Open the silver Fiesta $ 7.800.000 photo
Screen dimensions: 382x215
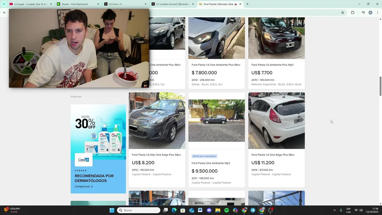(217, 38)
